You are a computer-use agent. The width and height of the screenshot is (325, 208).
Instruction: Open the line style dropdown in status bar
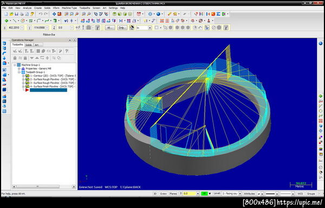(x=277, y=194)
